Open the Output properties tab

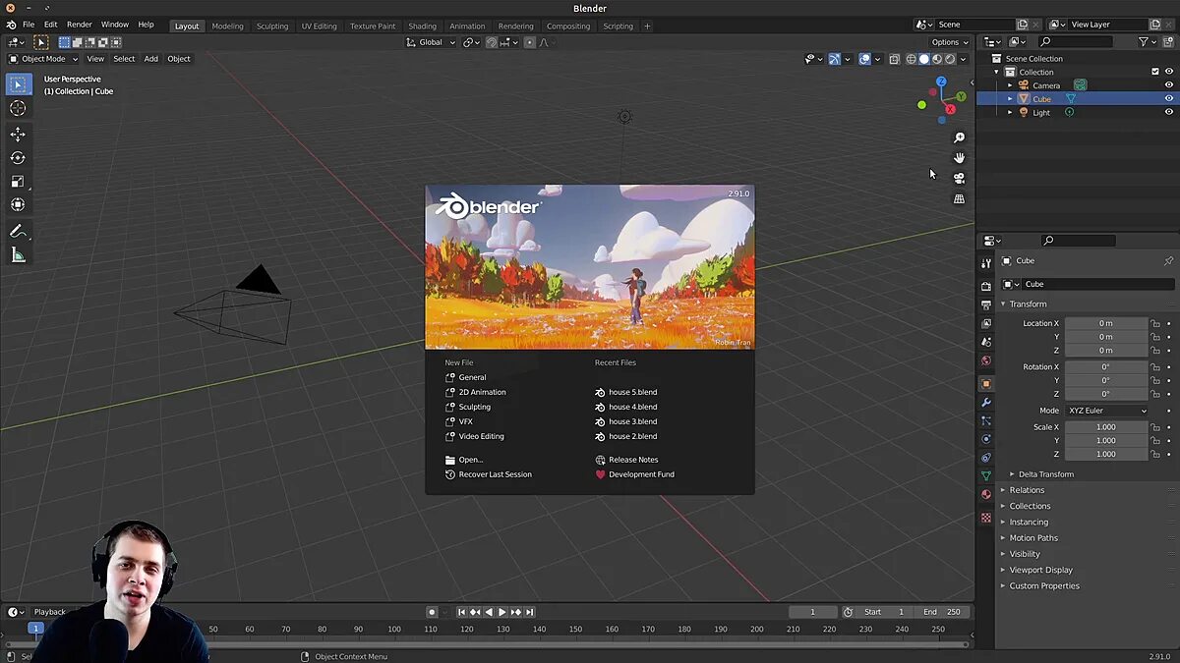click(x=986, y=304)
